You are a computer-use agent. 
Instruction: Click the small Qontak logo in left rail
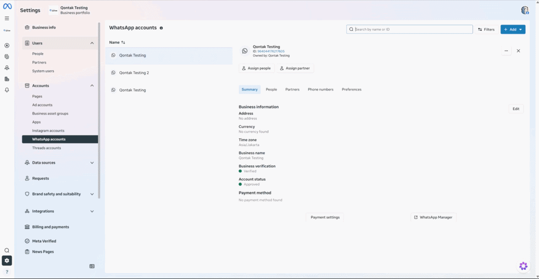coord(7,30)
